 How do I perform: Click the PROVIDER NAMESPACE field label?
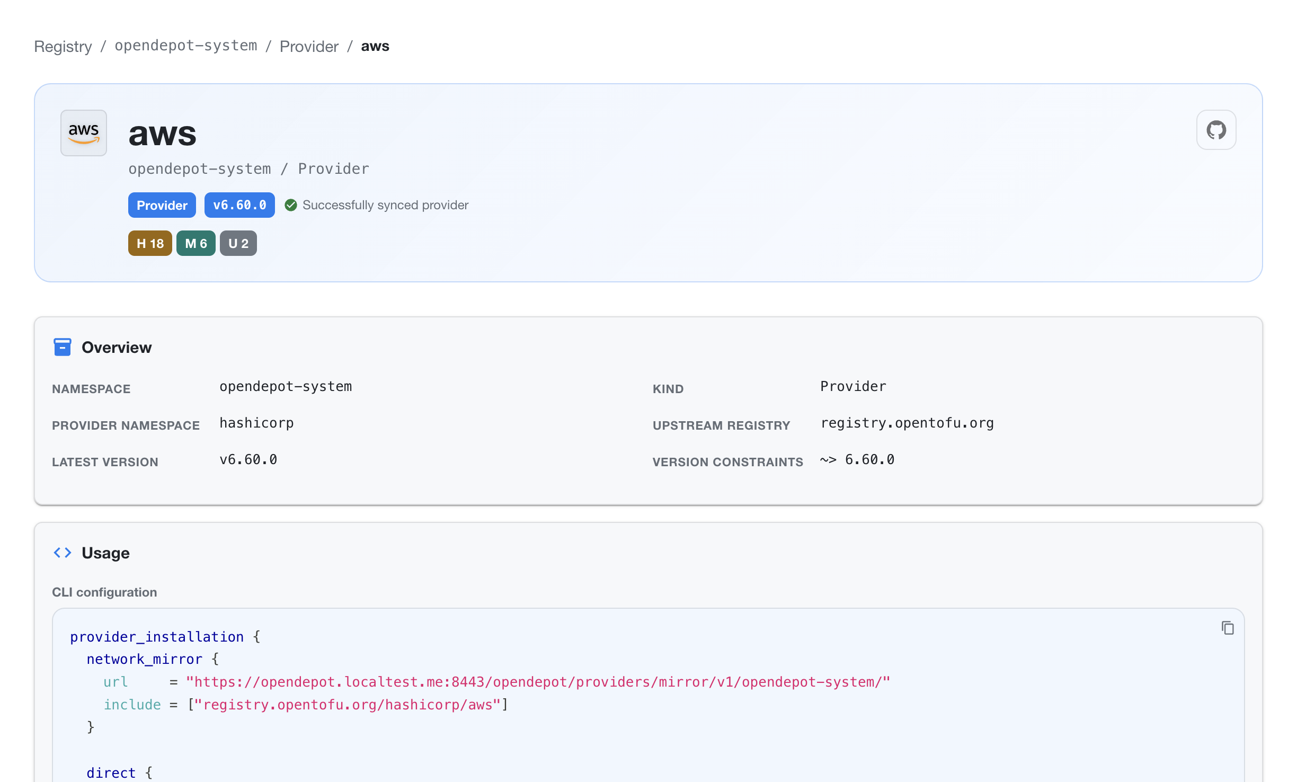[x=126, y=425]
